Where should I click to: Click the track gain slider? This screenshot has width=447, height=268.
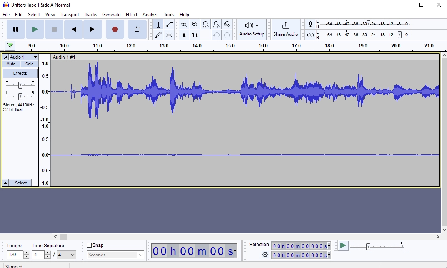click(x=20, y=85)
